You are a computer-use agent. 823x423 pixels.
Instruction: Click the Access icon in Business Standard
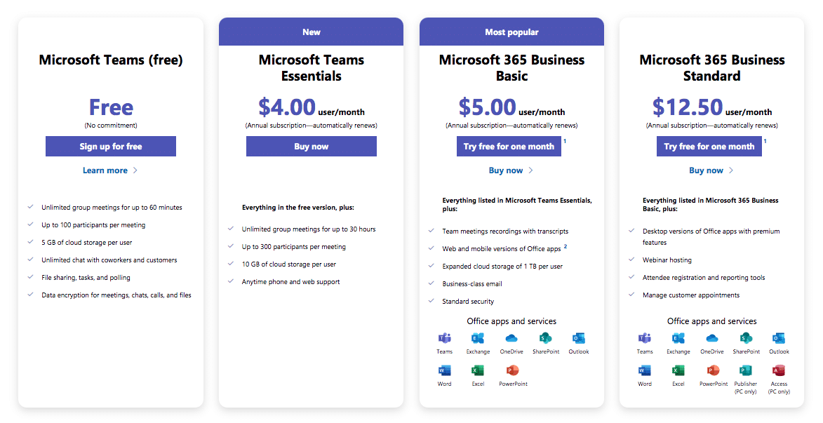779,370
